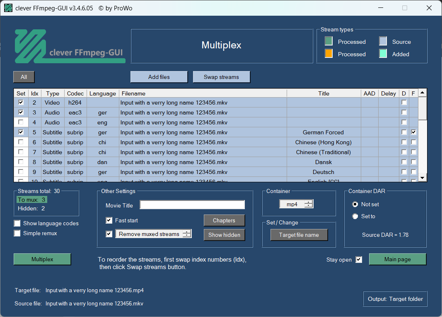The width and height of the screenshot is (442, 317).
Task: Click the orange Processed color swatch
Action: [x=328, y=54]
